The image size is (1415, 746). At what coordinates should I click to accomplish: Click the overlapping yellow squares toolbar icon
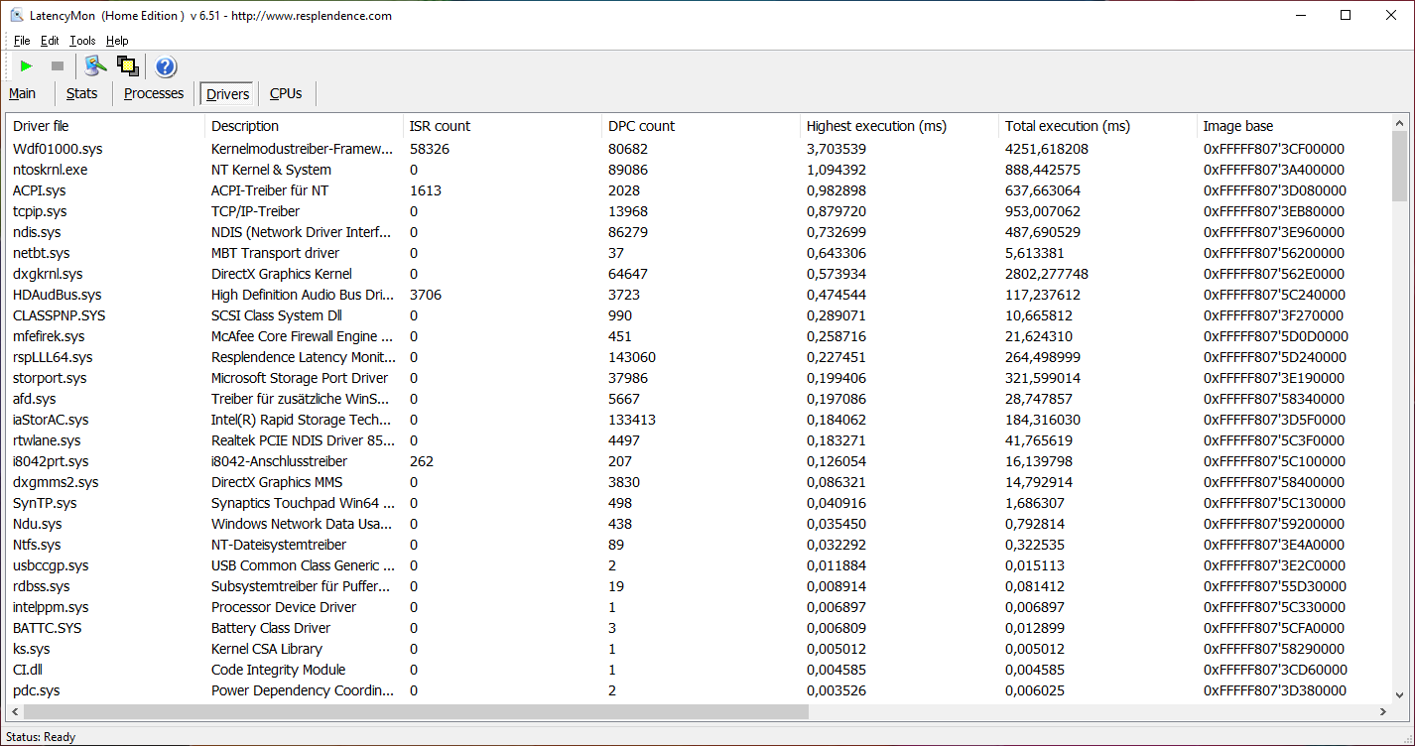pyautogui.click(x=127, y=66)
